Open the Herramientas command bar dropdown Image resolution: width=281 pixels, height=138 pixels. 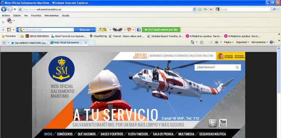pyautogui.click(x=259, y=42)
